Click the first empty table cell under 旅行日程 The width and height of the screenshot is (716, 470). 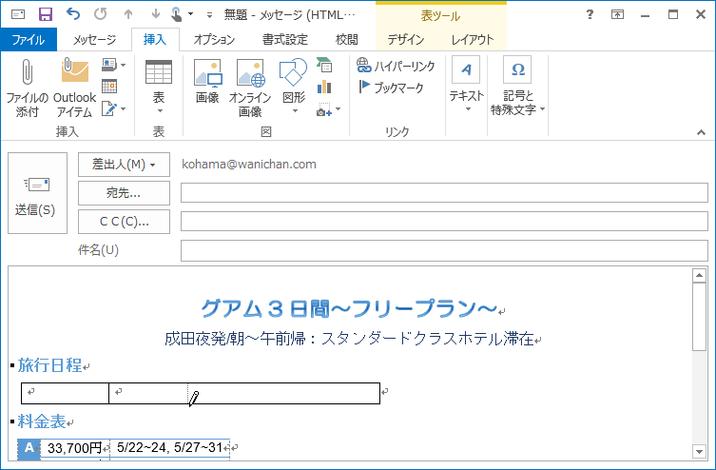tap(65, 393)
